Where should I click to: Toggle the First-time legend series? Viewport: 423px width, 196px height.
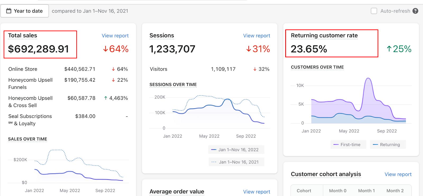(348, 144)
